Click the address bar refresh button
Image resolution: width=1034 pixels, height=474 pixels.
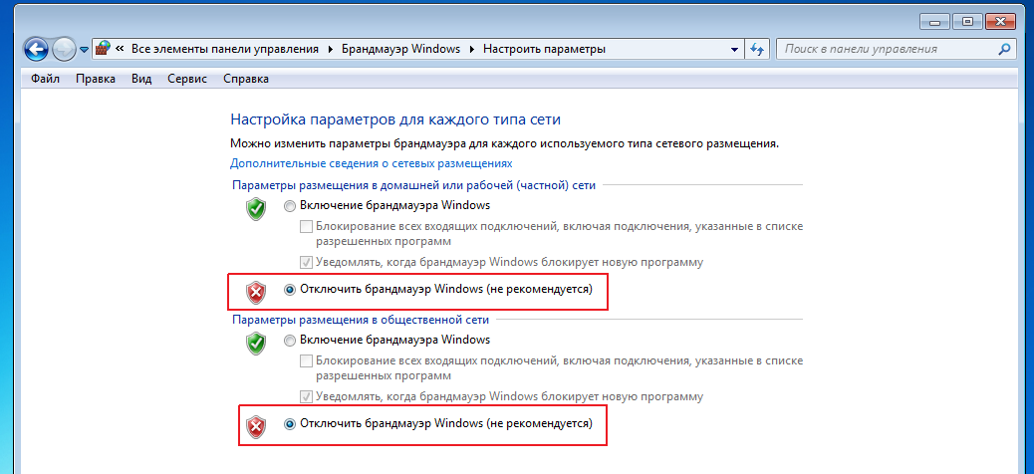(x=757, y=50)
